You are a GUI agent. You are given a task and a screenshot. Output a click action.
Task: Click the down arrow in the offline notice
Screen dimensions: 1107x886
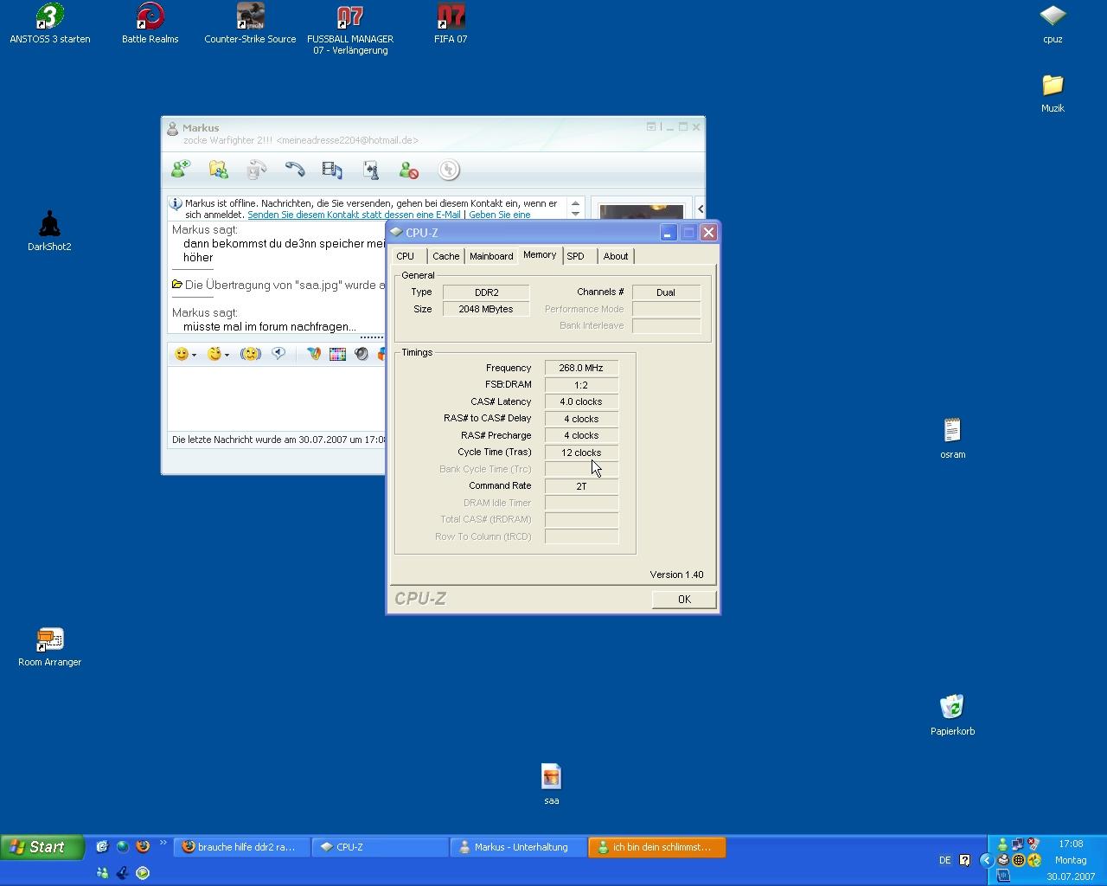coord(575,213)
